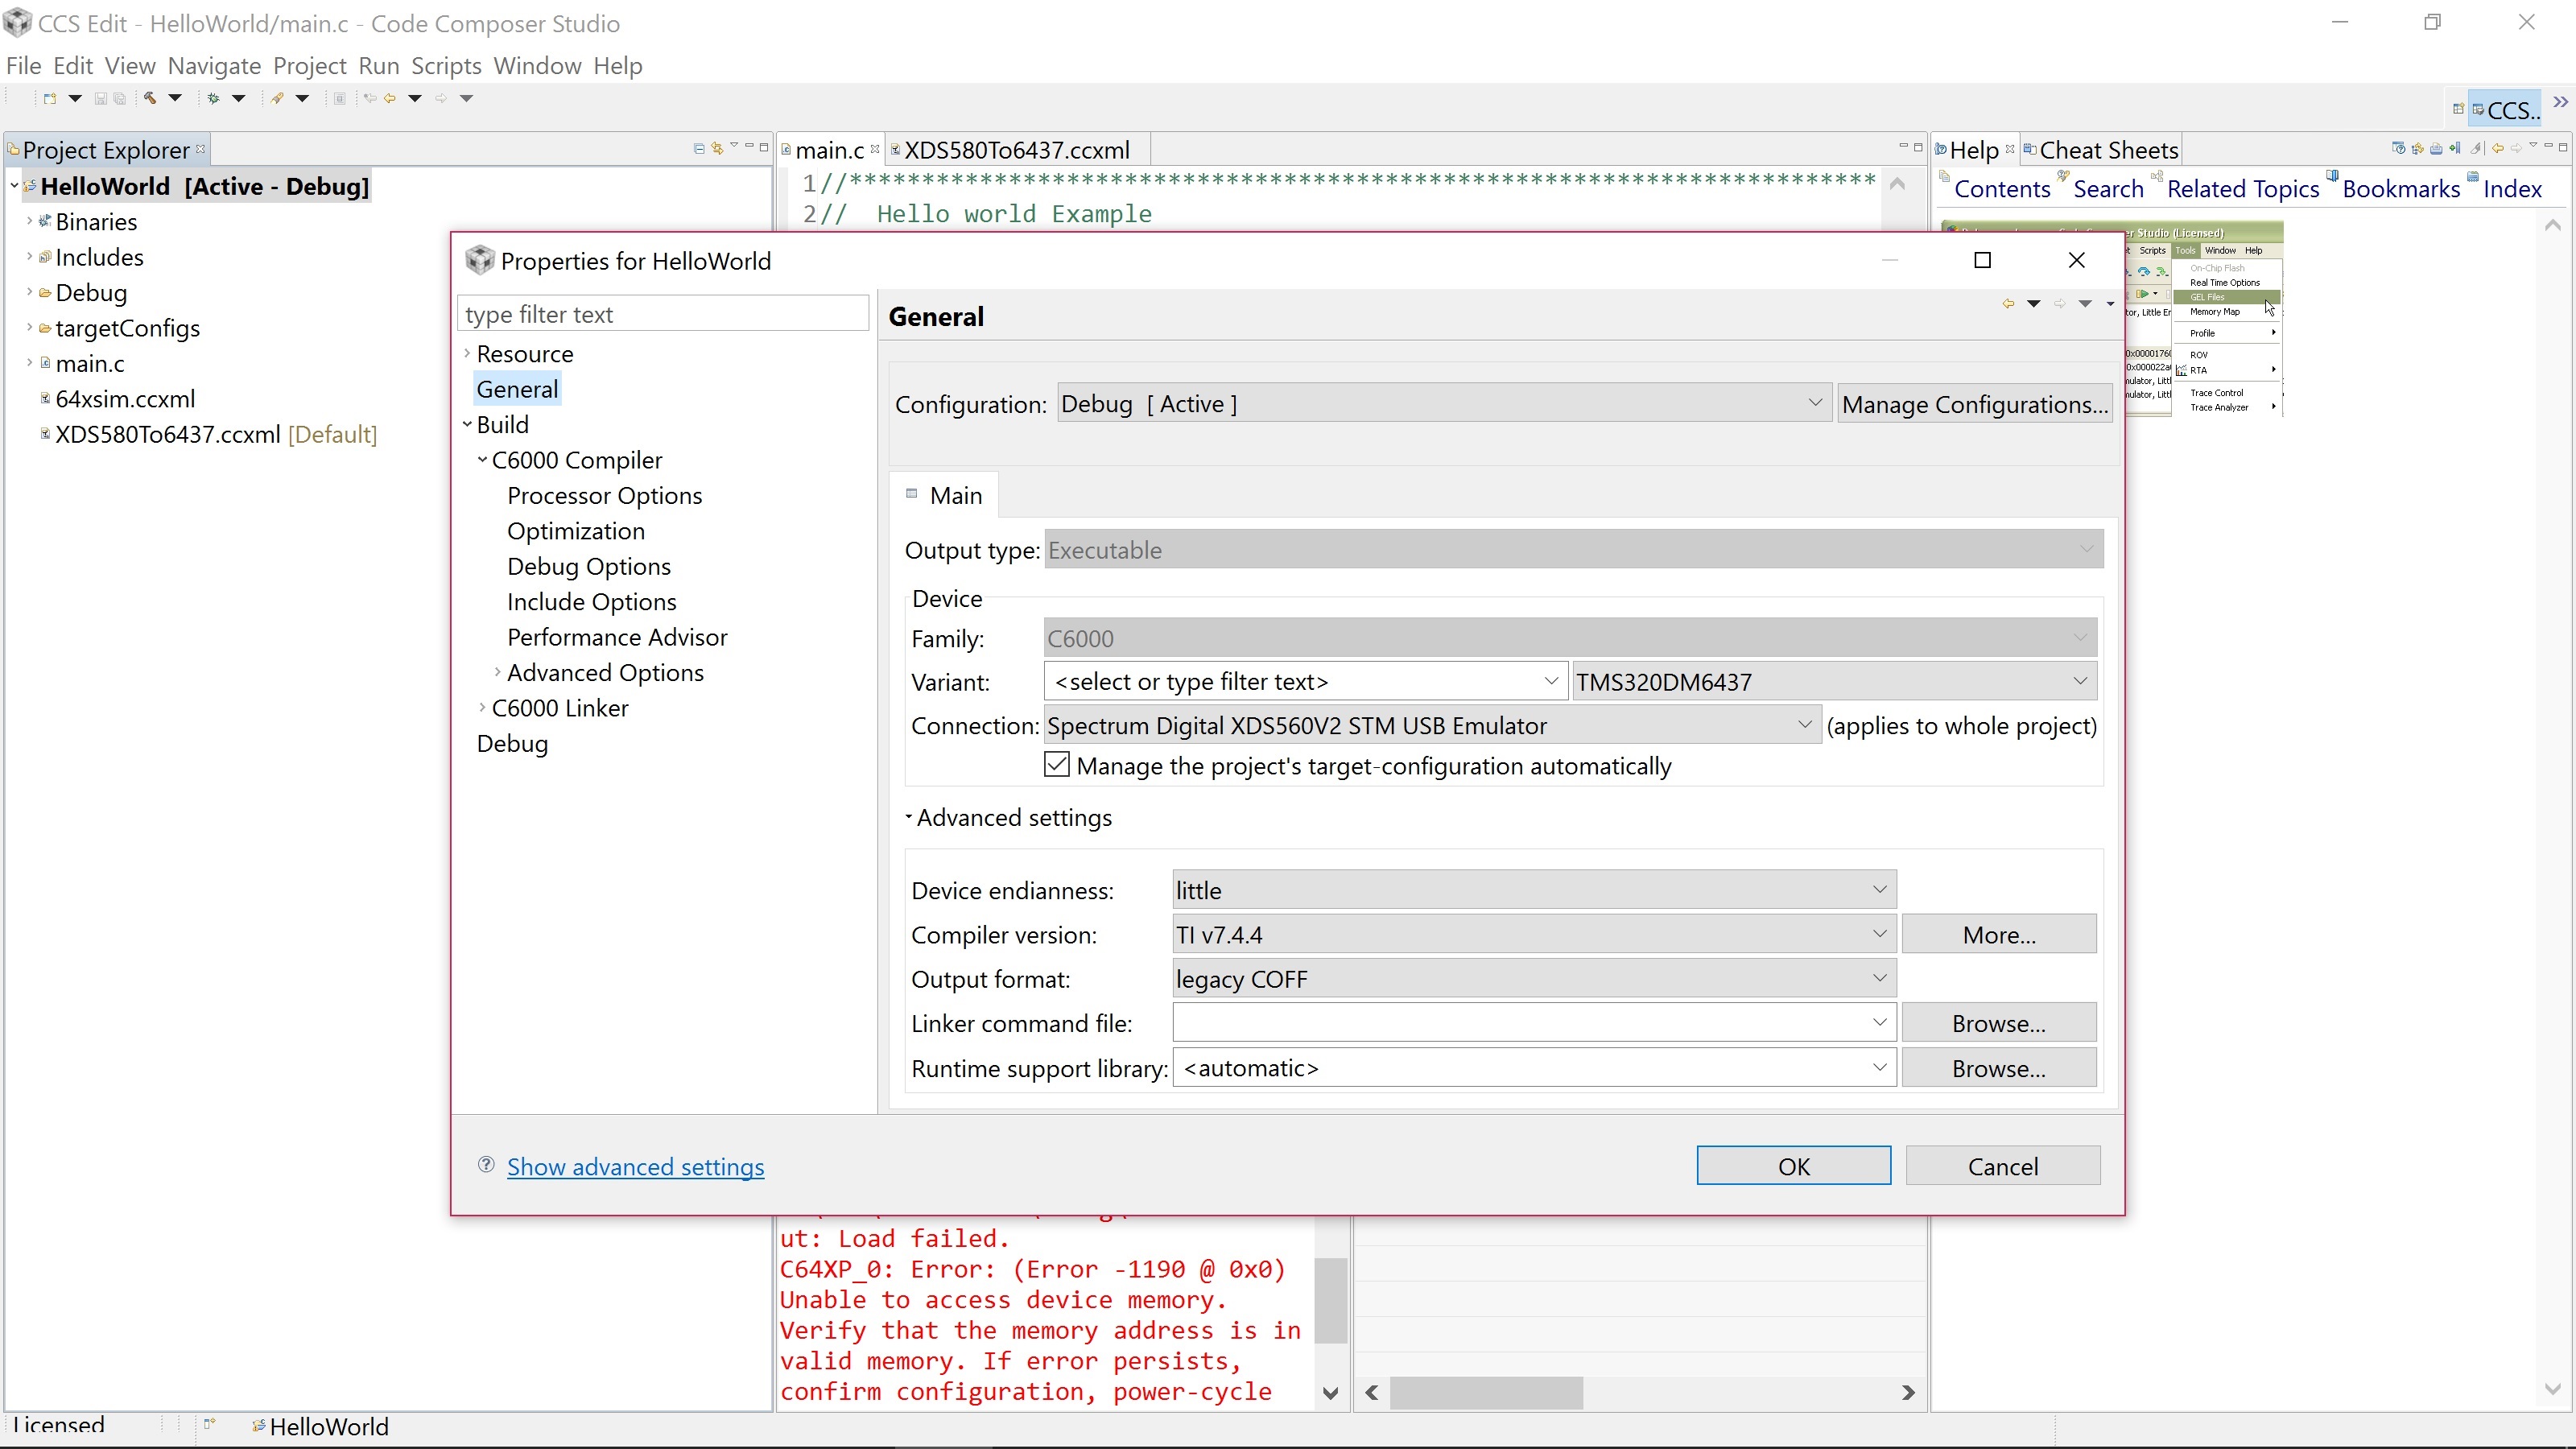The width and height of the screenshot is (2576, 1449).
Task: Click Link with Editor icon
Action: click(717, 148)
